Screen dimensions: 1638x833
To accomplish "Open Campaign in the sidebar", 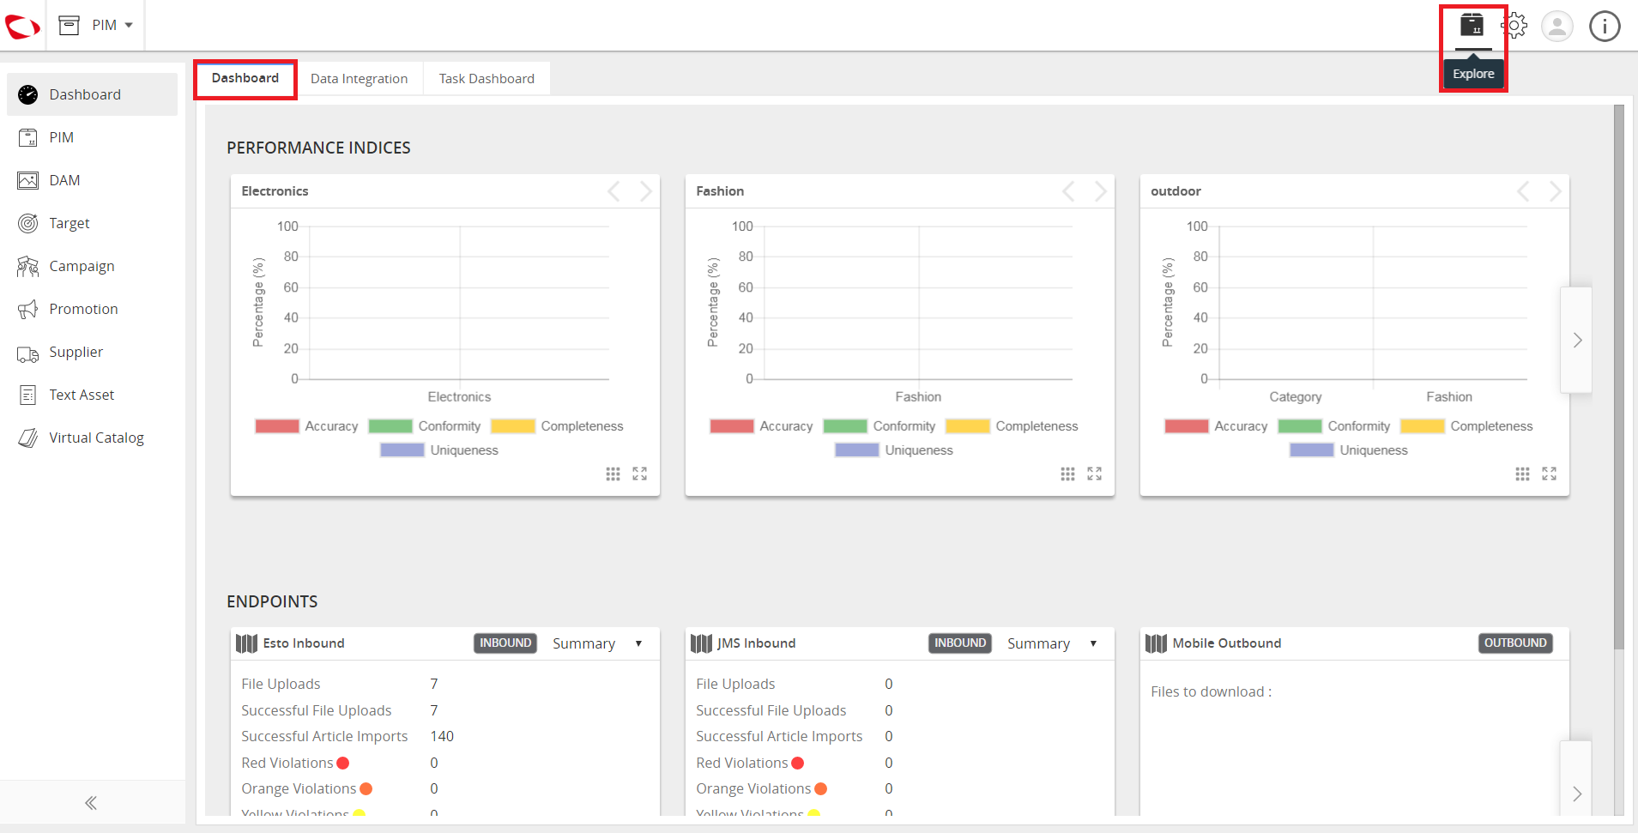I will pos(93,266).
